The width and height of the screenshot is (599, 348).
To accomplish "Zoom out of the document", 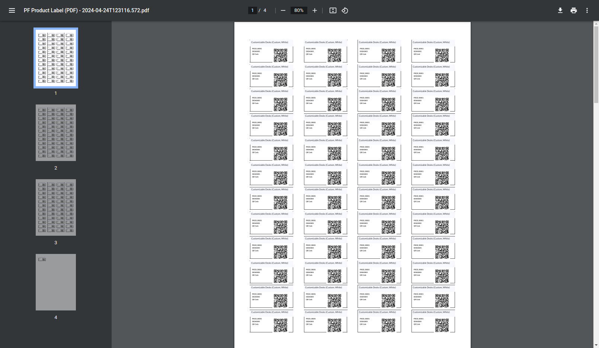I will click(283, 10).
